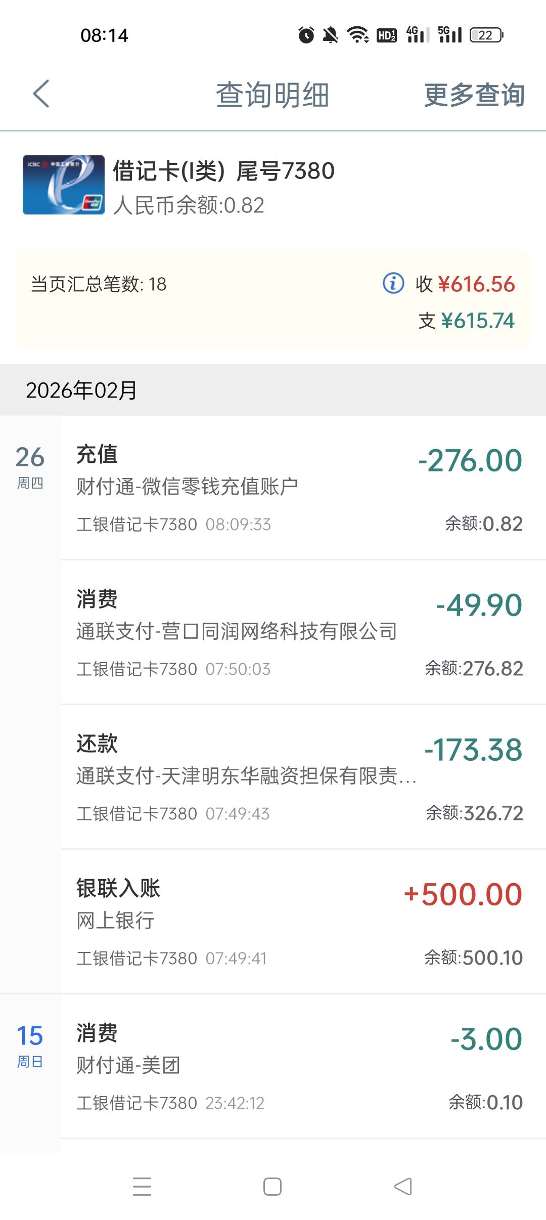The width and height of the screenshot is (546, 1220).
Task: Tap the Wi-Fi status icon
Action: pyautogui.click(x=357, y=35)
